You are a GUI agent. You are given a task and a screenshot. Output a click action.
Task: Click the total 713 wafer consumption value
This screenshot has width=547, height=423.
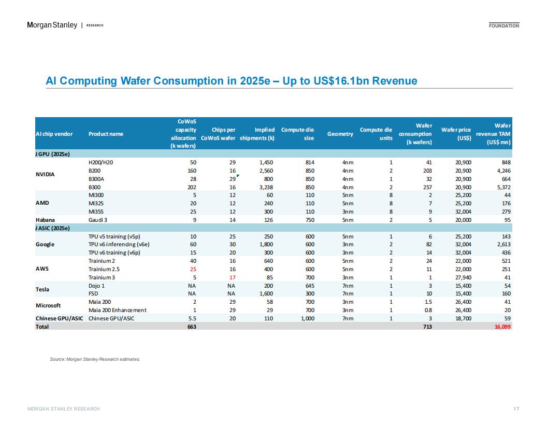point(427,327)
